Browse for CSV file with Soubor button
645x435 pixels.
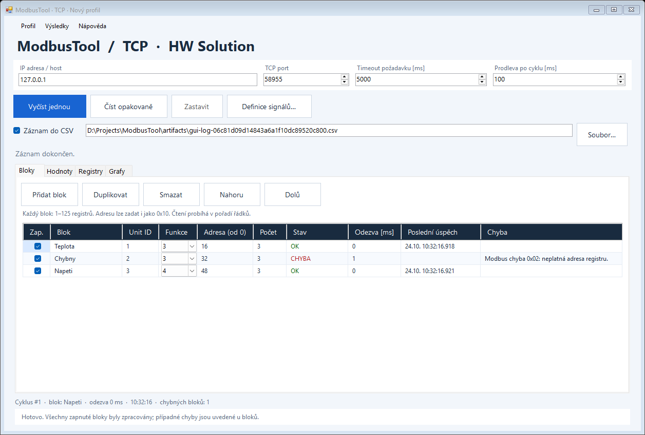pyautogui.click(x=602, y=135)
